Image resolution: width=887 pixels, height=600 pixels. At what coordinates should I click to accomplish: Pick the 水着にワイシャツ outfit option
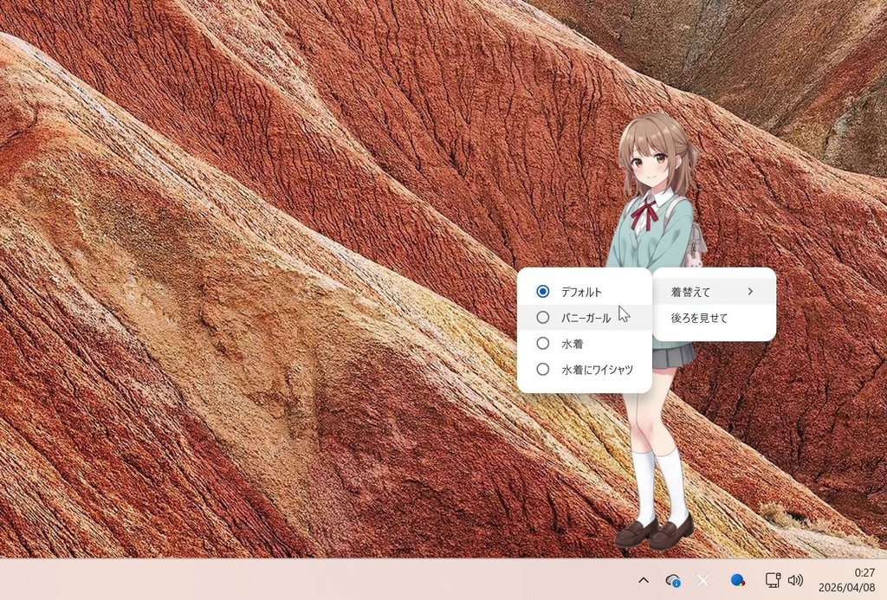click(x=541, y=369)
